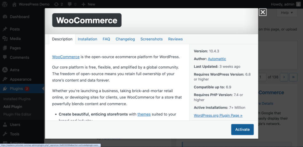Expand the Help dropdown tab

[287, 13]
